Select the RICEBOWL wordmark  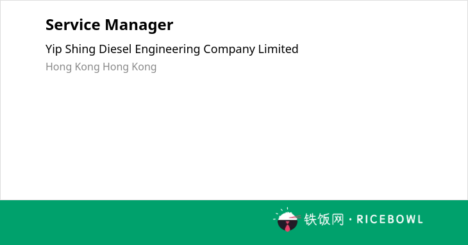(390, 219)
